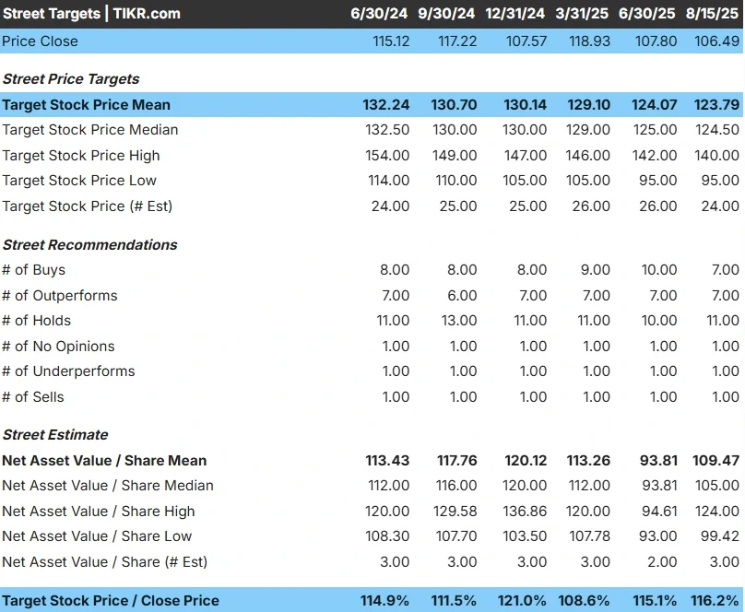Click Price Close value 107.80

(656, 41)
